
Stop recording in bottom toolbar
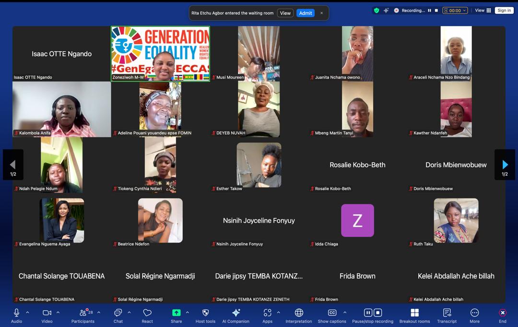pos(378,313)
